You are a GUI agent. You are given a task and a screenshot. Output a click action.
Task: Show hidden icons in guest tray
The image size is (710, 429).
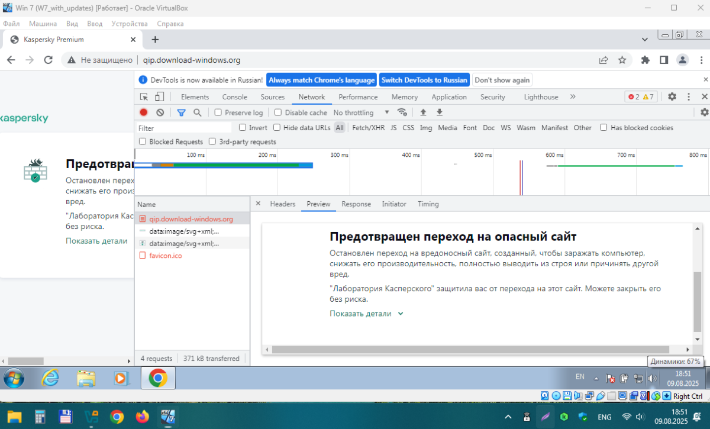(x=596, y=378)
